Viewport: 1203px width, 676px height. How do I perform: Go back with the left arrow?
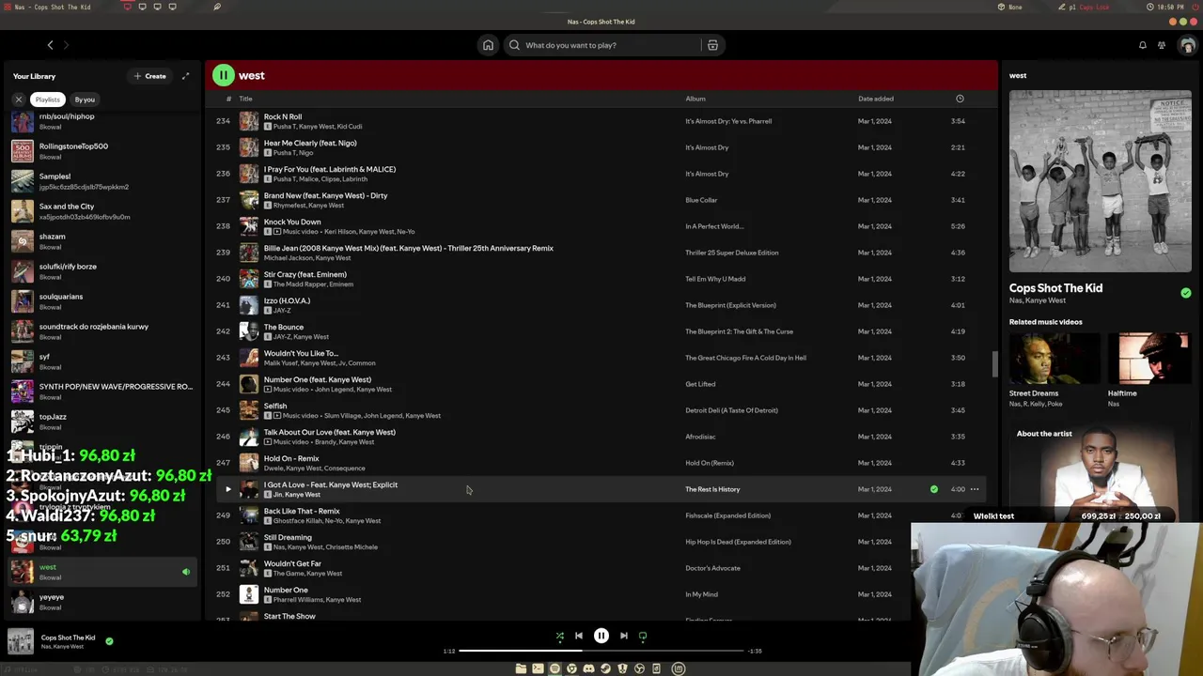point(50,45)
